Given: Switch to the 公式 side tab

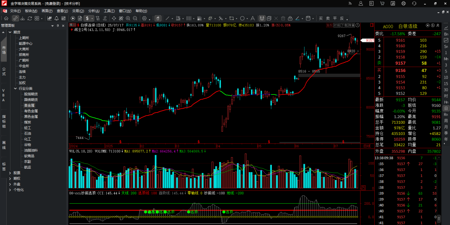Looking at the screenshot, I should tap(3, 71).
